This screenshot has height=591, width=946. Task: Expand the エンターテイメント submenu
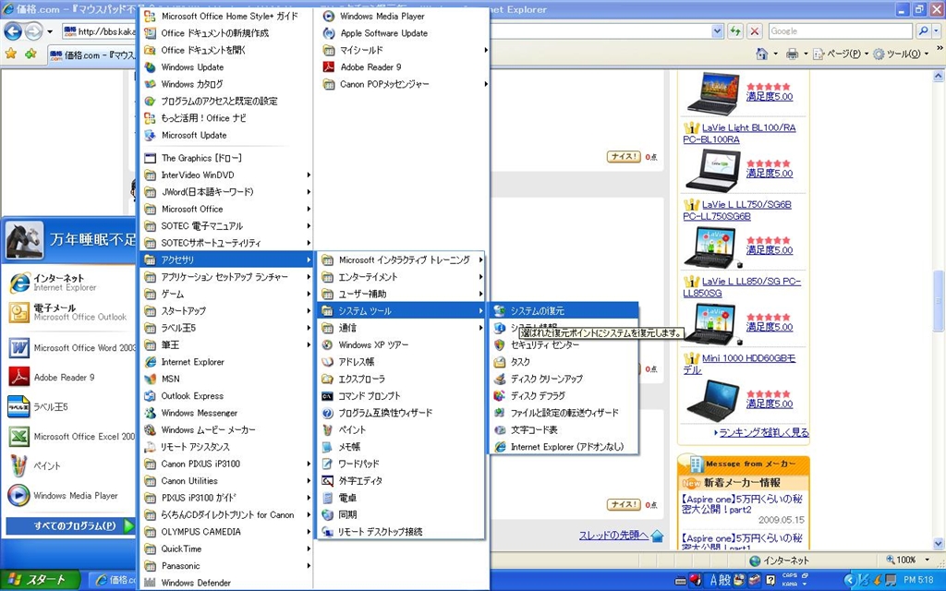click(x=401, y=277)
